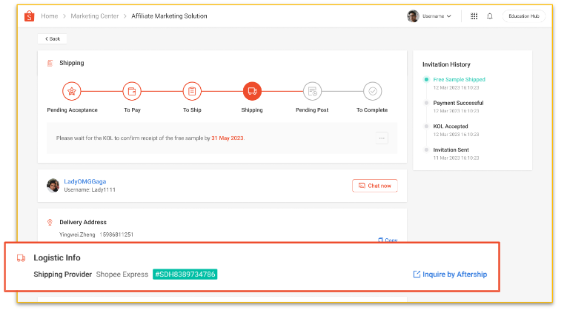
Task: Click the To Pay step icon
Action: (132, 91)
